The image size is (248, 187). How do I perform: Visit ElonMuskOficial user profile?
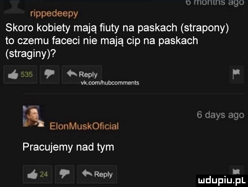(84, 126)
